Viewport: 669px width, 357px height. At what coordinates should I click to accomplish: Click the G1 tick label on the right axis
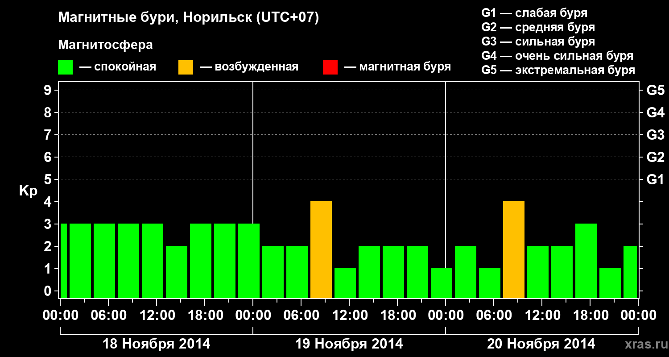click(655, 179)
